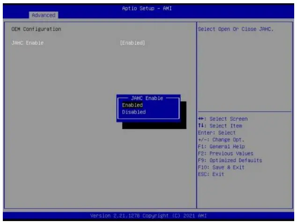
Task: Click the 'F9: Optimized Defaults' hint
Action: (x=230, y=161)
